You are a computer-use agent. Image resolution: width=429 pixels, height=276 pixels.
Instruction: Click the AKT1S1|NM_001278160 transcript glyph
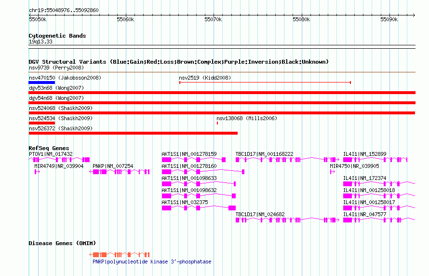[x=203, y=172]
